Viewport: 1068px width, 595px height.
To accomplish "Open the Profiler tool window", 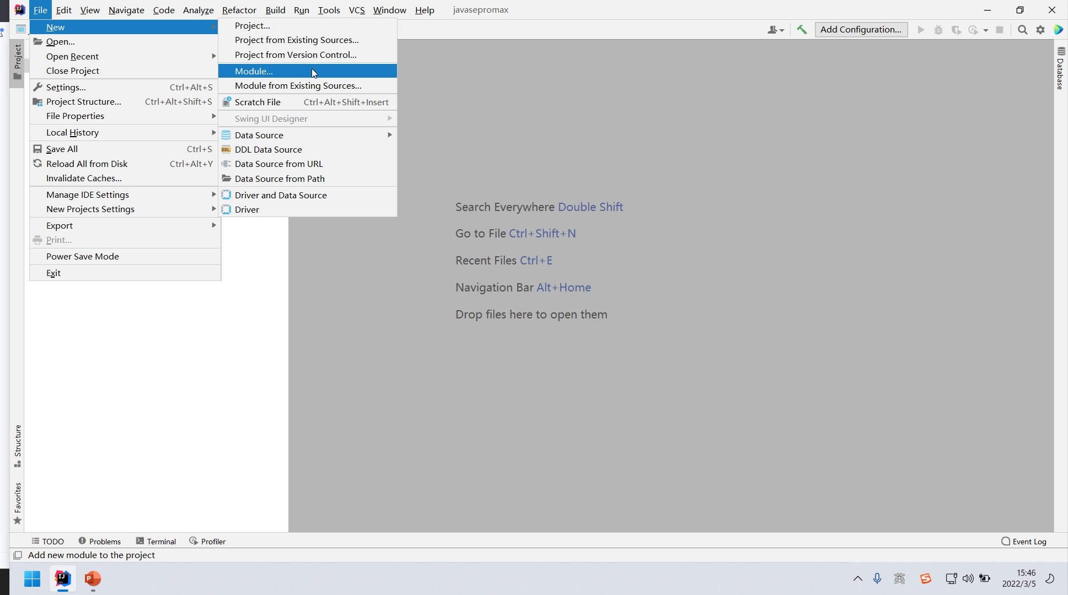I will (207, 542).
